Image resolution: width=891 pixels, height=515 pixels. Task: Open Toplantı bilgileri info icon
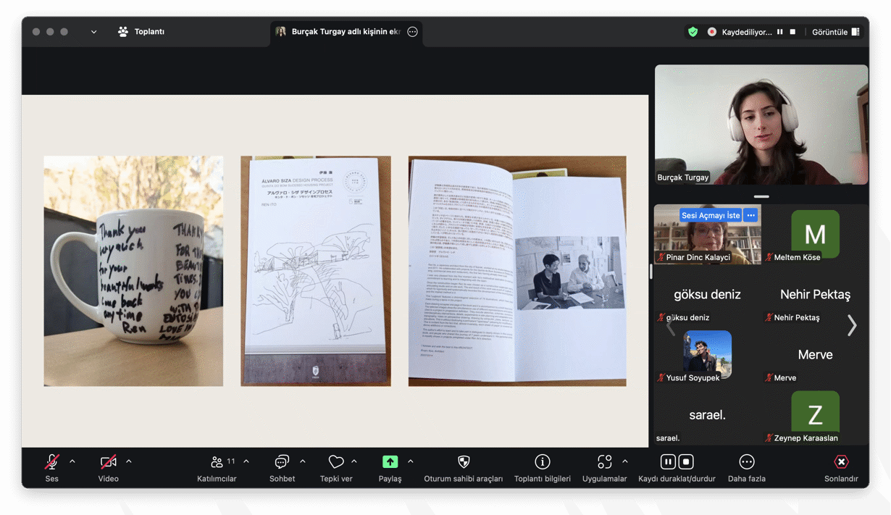click(542, 462)
